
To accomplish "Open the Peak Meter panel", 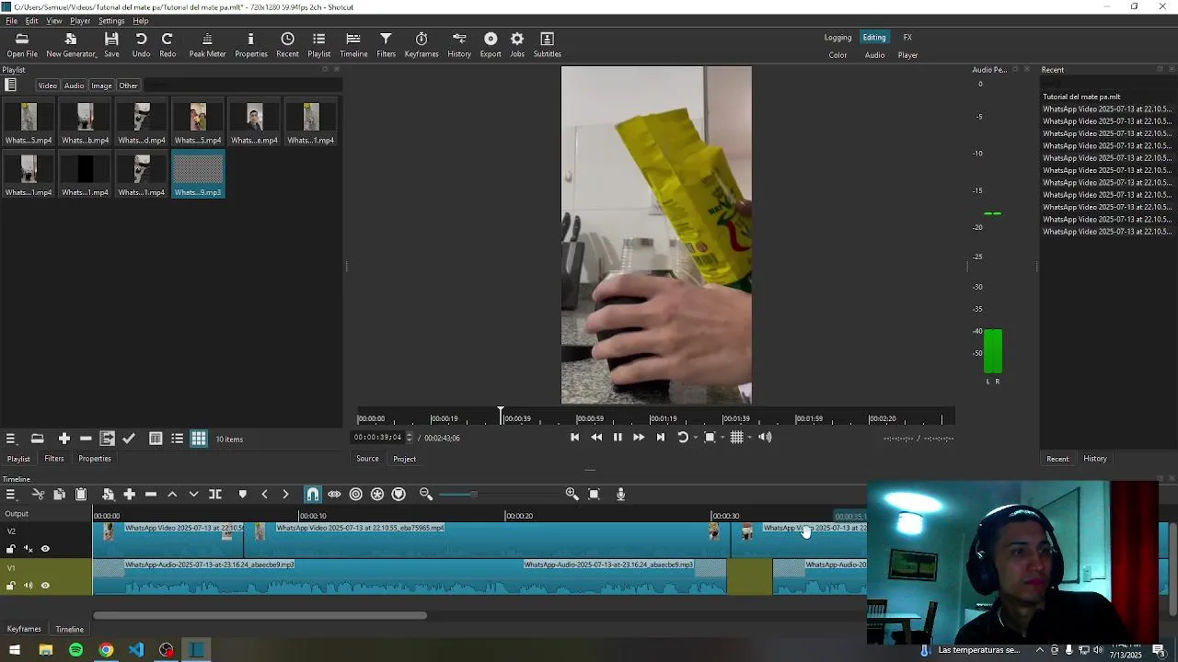I will click(207, 45).
